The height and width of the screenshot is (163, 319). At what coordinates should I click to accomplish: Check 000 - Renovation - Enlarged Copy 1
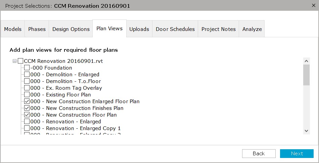tap(27, 128)
